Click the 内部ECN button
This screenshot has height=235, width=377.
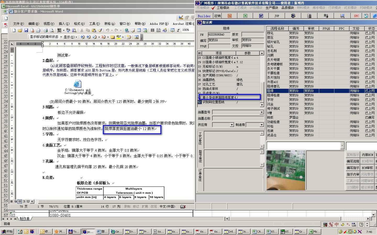(x=367, y=155)
